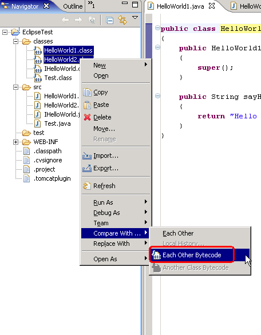Screen dimensions: 261x335
Task: Choose Copy from context menu
Action: click(116, 92)
